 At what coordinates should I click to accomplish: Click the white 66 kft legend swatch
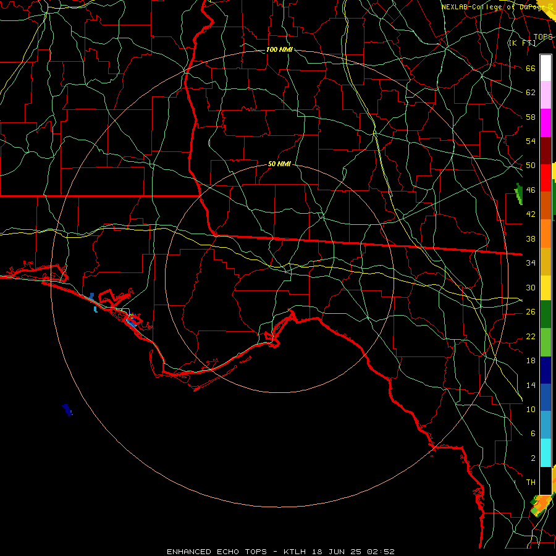pos(545,68)
